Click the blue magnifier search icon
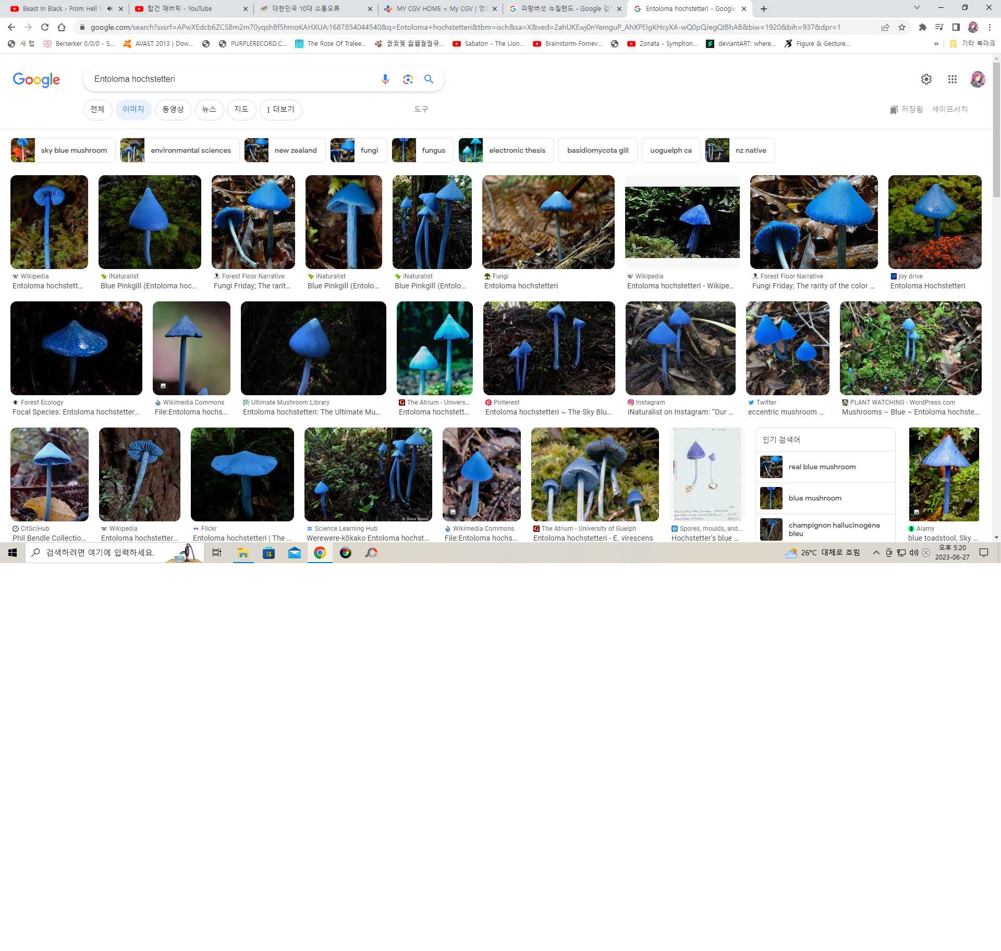The height and width of the screenshot is (951, 1001). pyautogui.click(x=429, y=79)
